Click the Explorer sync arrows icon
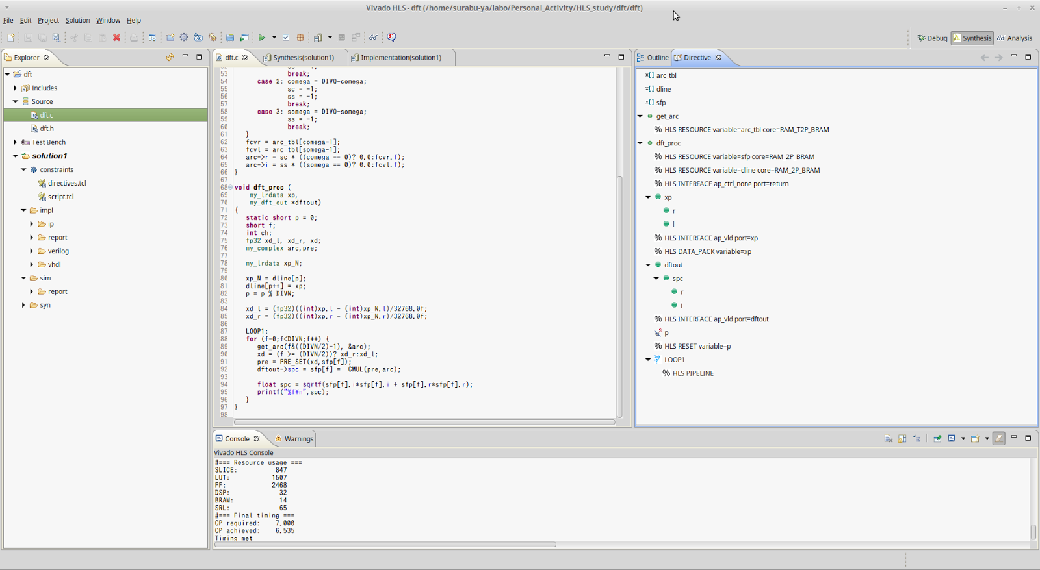Viewport: 1040px width, 570px height. [x=170, y=57]
